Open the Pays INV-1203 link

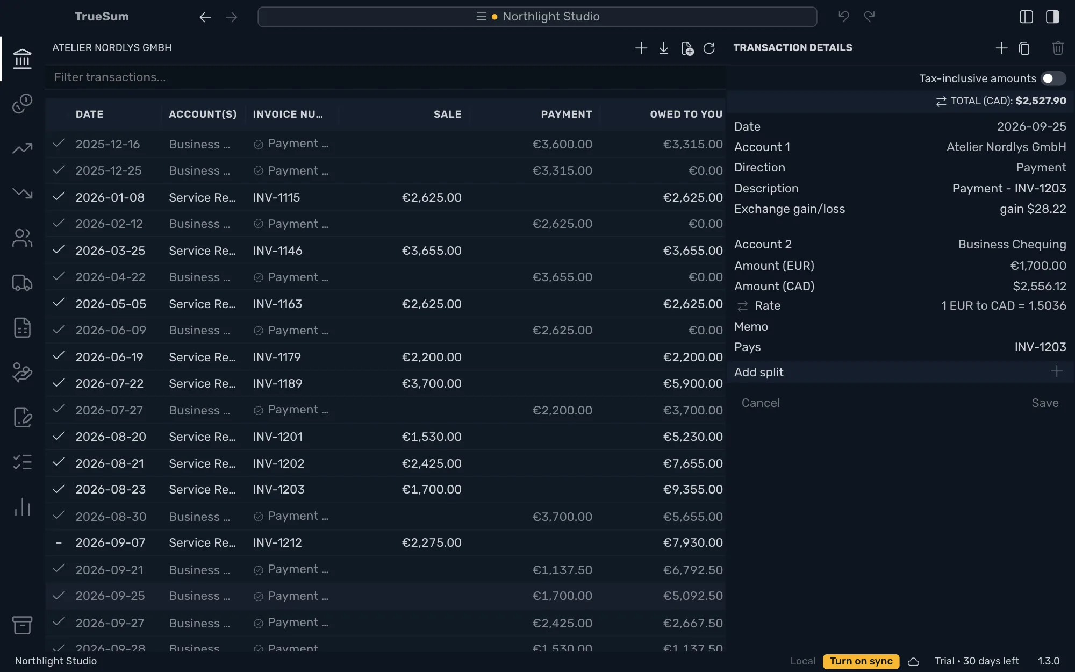point(1040,347)
